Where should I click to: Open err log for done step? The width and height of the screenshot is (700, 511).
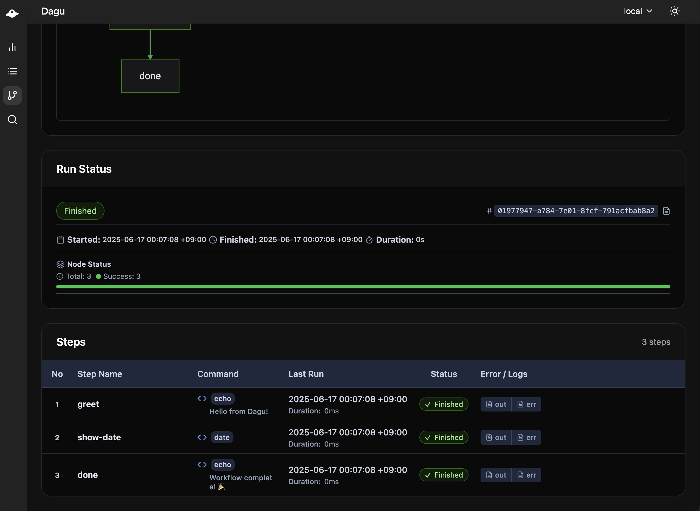coord(526,475)
